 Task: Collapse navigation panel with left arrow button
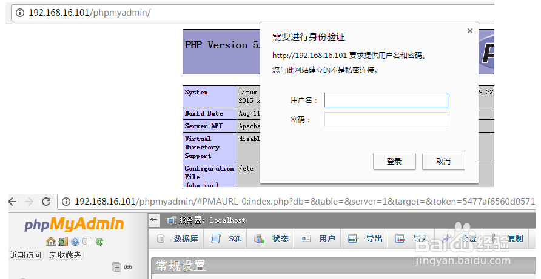tap(154, 220)
